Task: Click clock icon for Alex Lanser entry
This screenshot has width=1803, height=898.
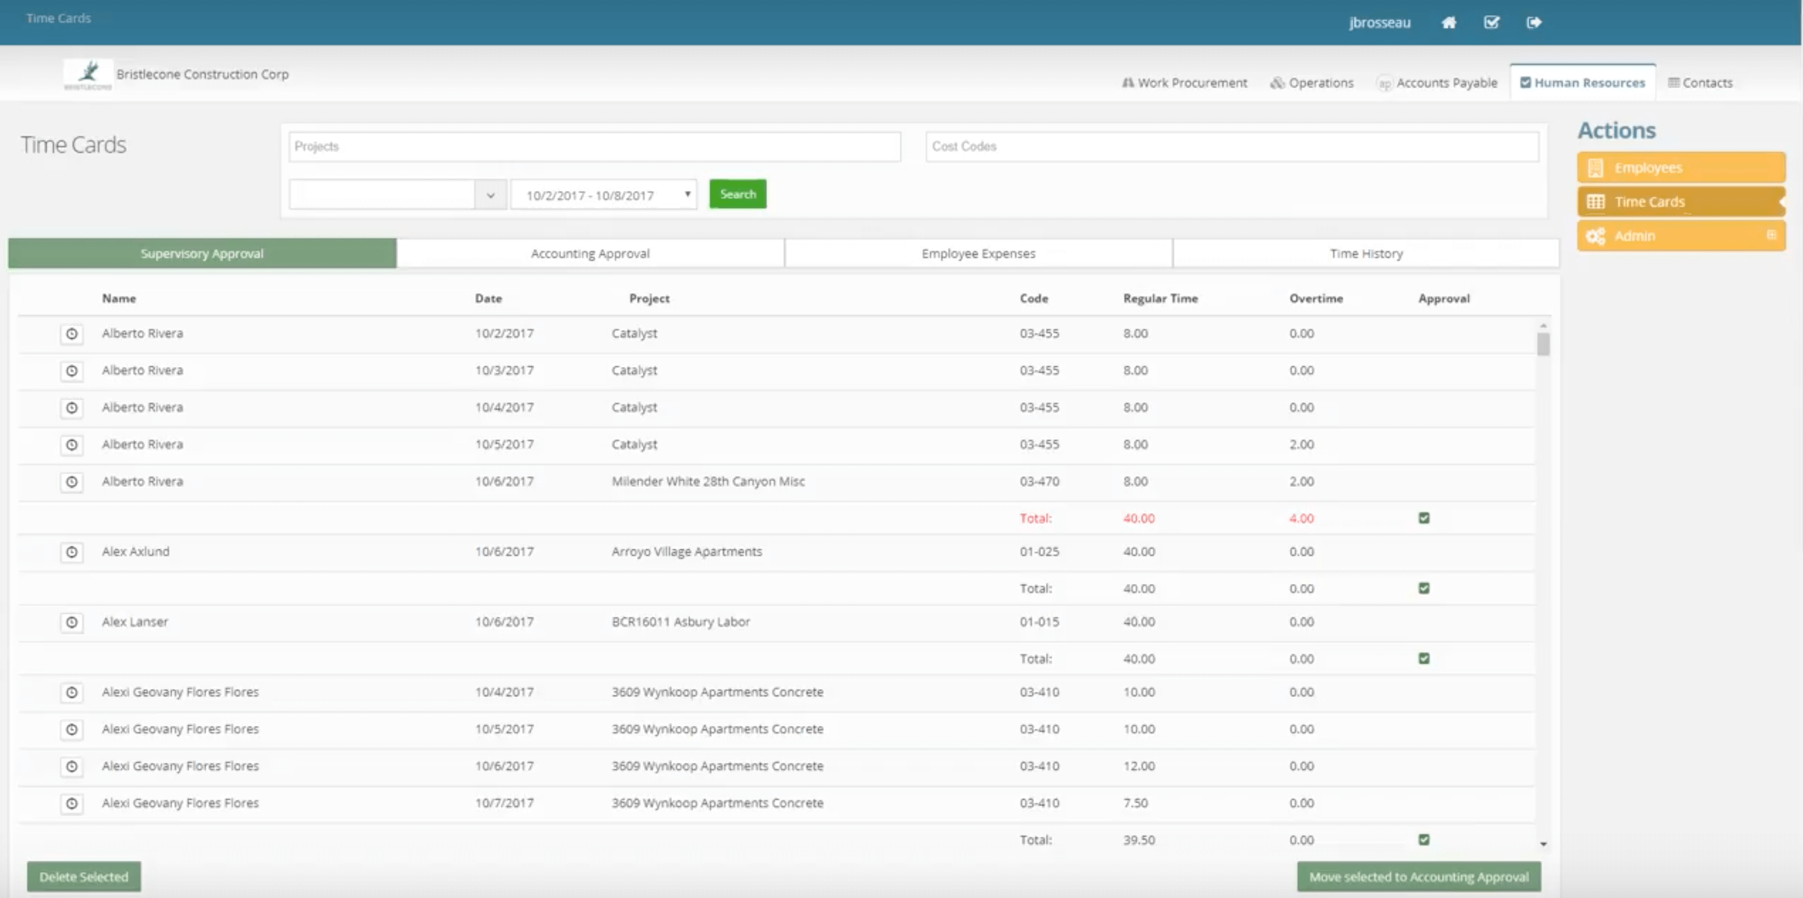Action: click(71, 622)
